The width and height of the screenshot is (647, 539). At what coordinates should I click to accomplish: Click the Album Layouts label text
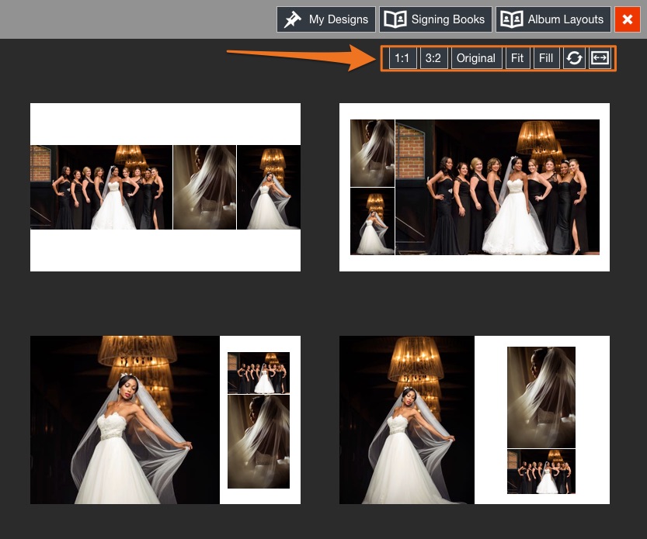pyautogui.click(x=565, y=19)
